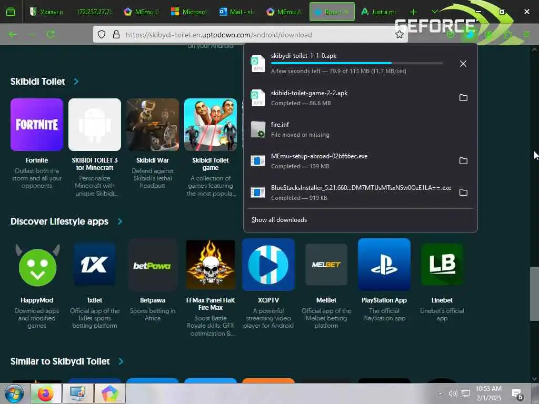539x404 pixels.
Task: Reload the page
Action: pos(51,34)
